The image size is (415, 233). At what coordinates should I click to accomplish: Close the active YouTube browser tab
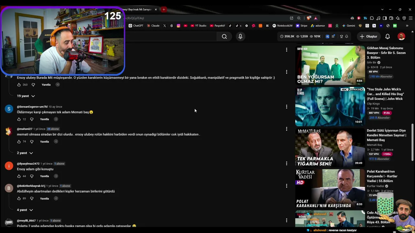coord(156,9)
